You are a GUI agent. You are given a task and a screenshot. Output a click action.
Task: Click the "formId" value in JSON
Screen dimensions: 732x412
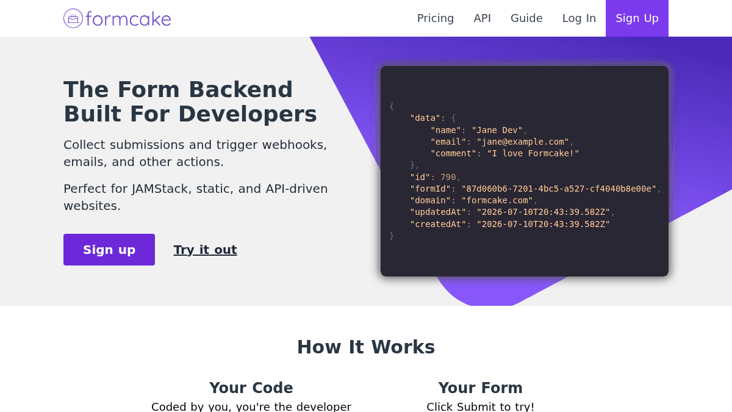(559, 189)
